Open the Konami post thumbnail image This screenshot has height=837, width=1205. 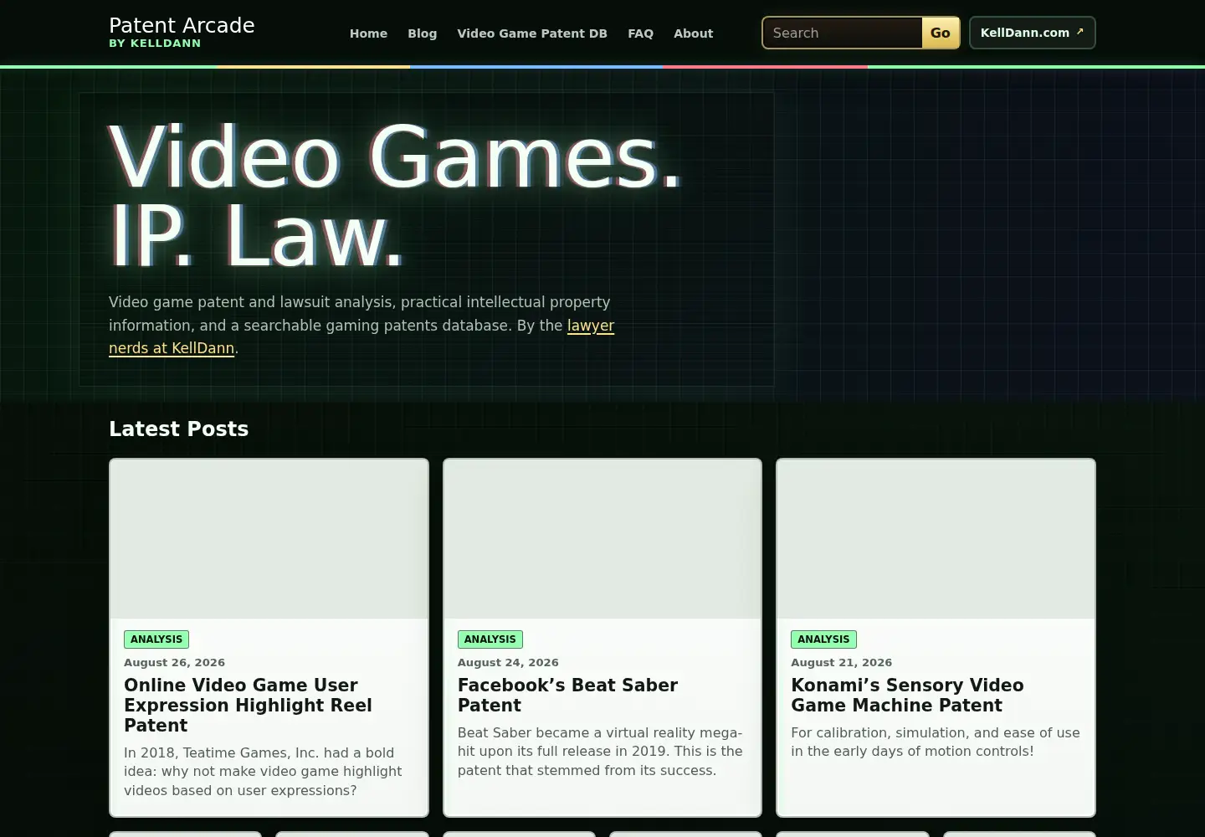pos(936,539)
